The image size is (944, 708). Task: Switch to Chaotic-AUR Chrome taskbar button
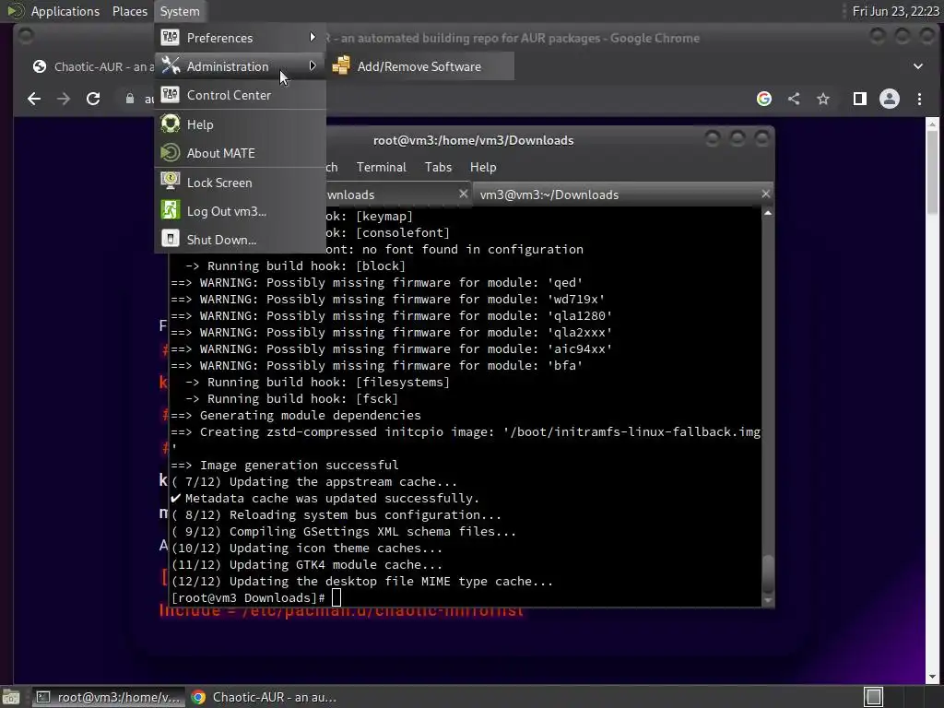264,697
